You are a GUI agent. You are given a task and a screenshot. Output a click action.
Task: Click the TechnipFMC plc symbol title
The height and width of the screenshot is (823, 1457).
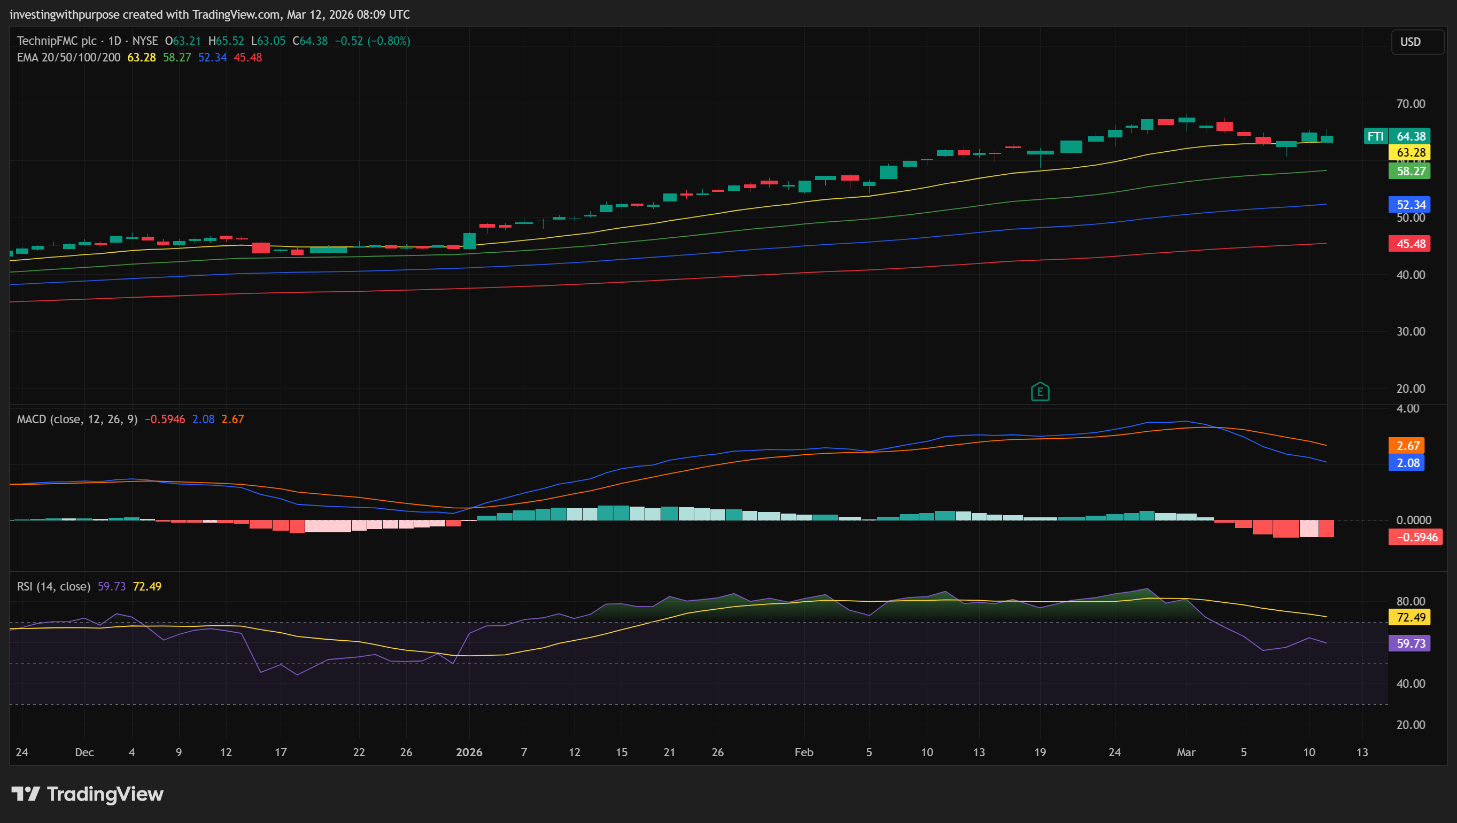pos(57,41)
